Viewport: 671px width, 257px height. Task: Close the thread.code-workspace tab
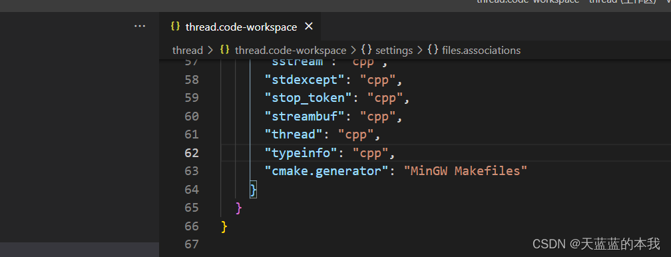click(x=309, y=27)
